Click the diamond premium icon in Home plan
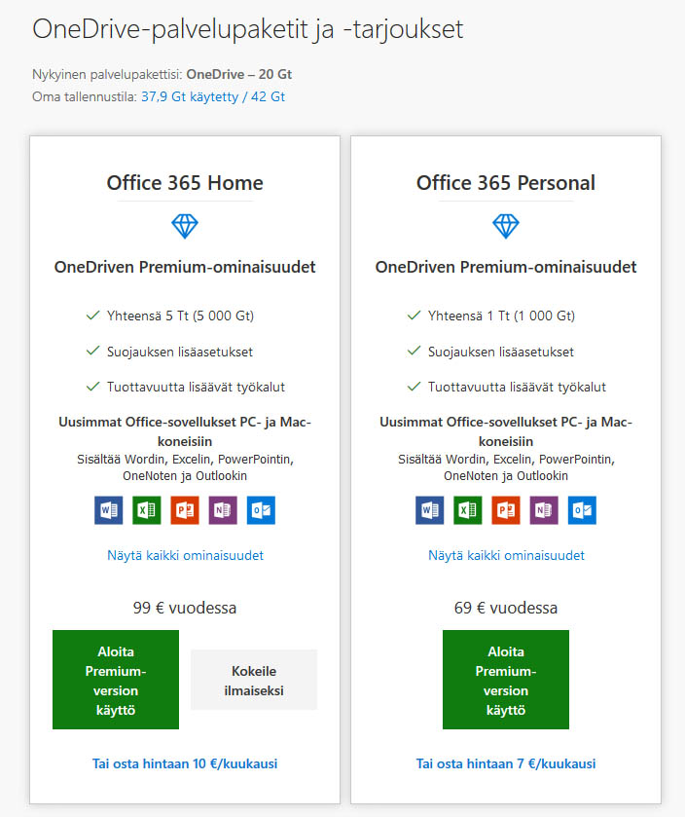 185,227
